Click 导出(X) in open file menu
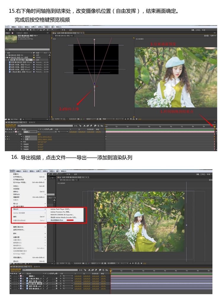 16,209
